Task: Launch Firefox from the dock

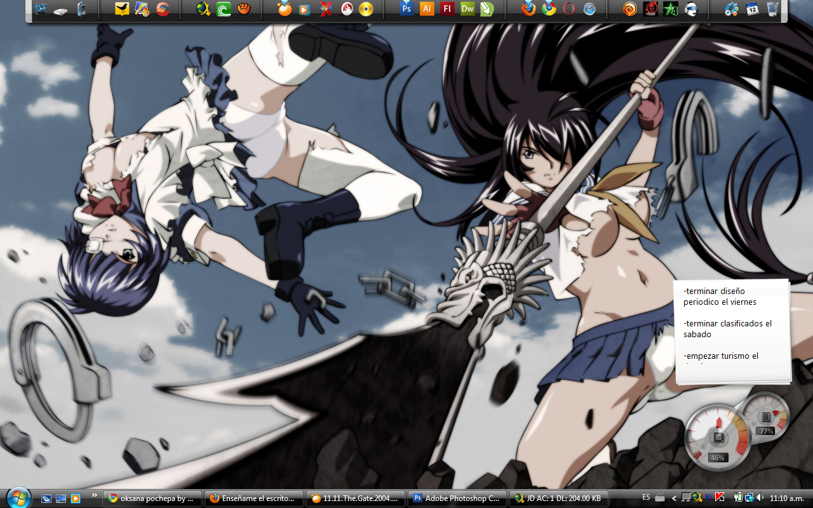Action: [x=528, y=9]
